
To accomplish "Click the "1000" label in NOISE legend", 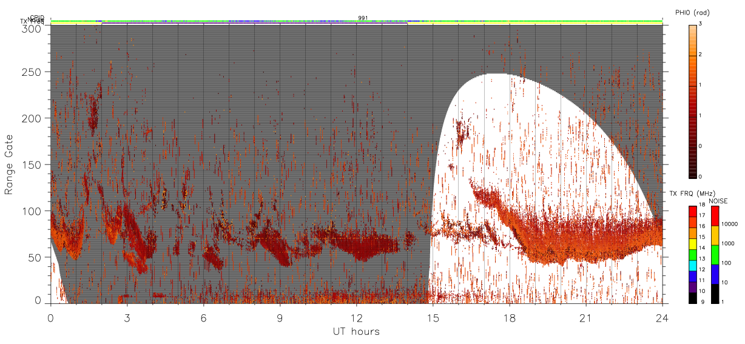I will pos(727,245).
